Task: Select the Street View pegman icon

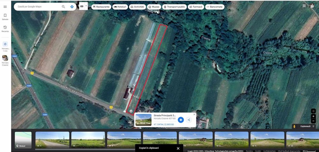Action: click(x=294, y=127)
